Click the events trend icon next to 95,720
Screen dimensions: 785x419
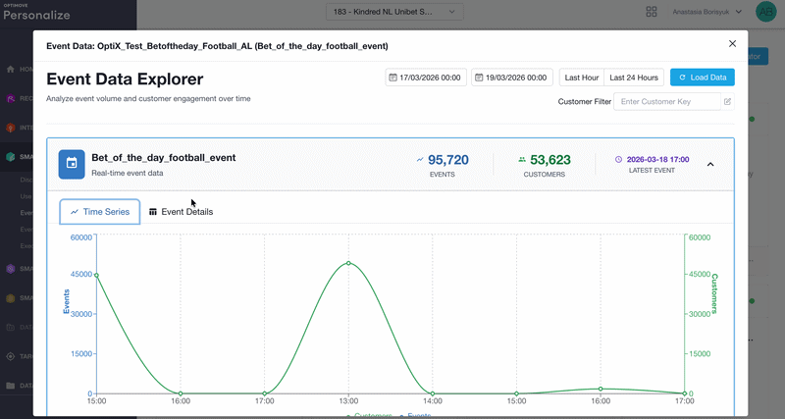coord(420,160)
